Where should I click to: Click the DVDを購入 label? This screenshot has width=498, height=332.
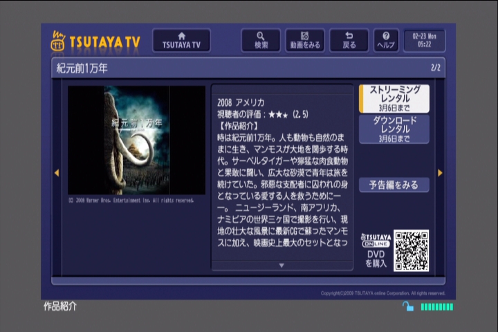376,258
